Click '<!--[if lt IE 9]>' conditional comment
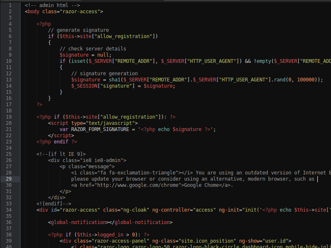This screenshot has height=248, width=331. (61, 154)
